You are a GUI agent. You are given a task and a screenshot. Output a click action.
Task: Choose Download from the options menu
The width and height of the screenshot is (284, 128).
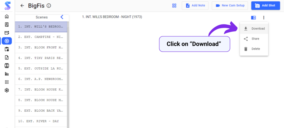pos(254,28)
